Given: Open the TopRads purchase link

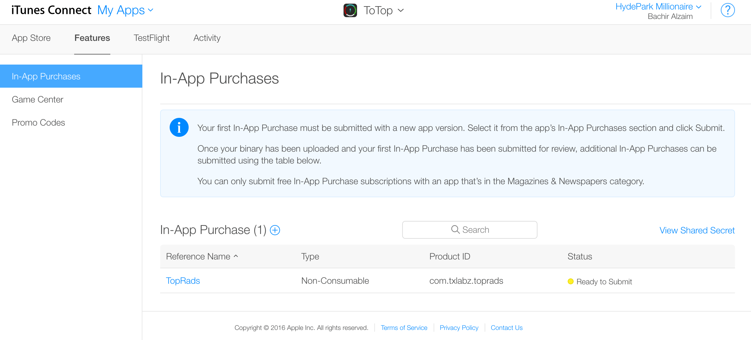Looking at the screenshot, I should 183,281.
